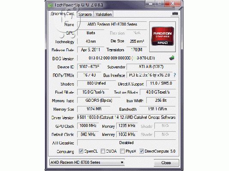Click the Release Date value Apr 5, 2011

coord(90,50)
